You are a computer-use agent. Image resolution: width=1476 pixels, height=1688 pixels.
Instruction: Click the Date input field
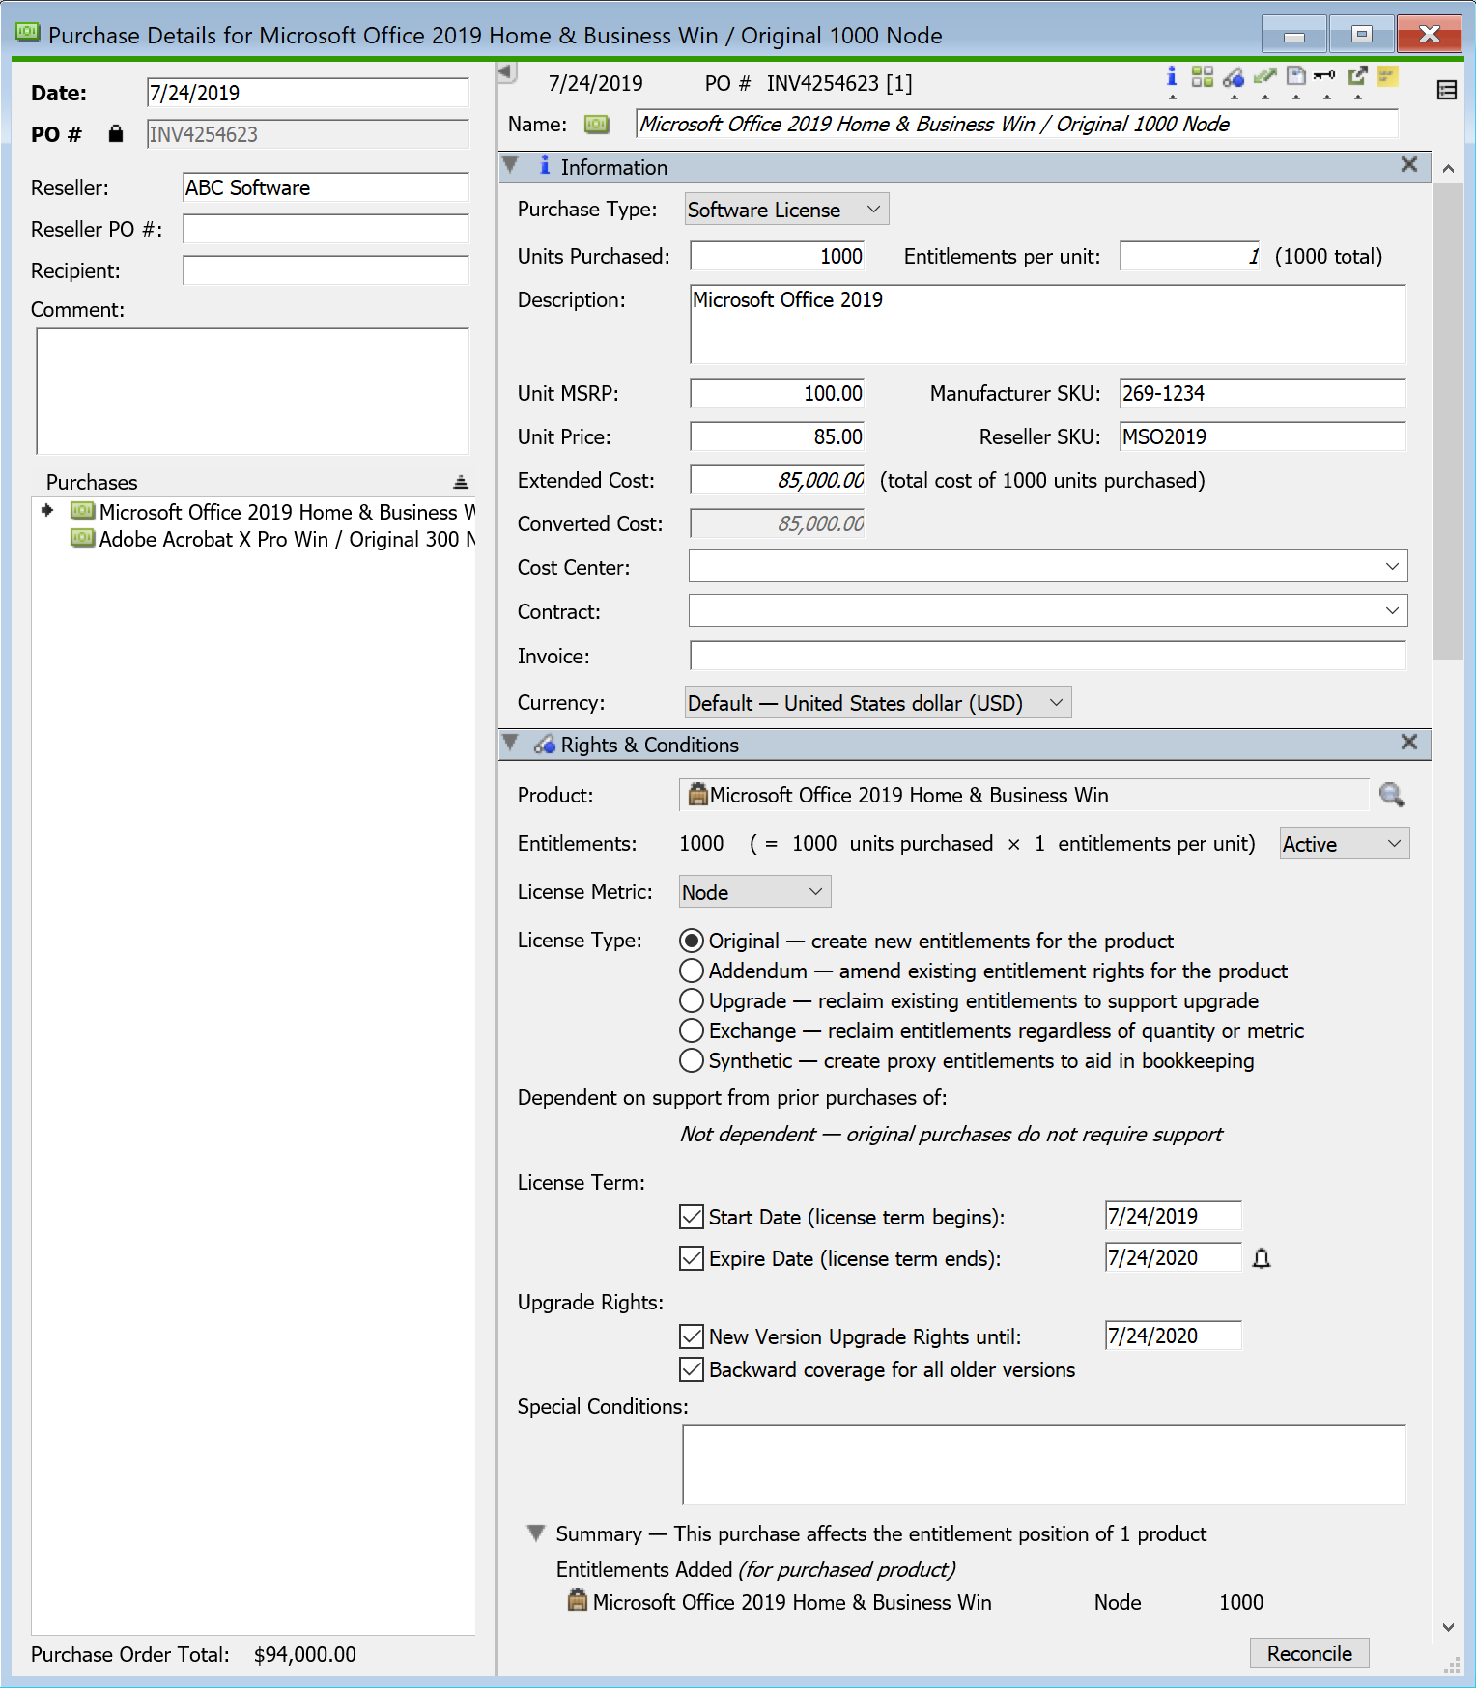[x=307, y=93]
